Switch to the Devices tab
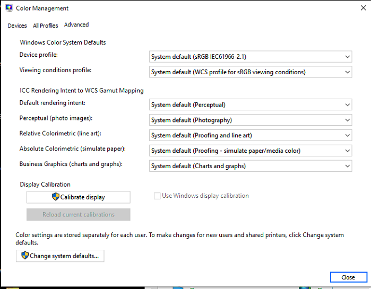The image size is (371, 289). click(x=17, y=25)
